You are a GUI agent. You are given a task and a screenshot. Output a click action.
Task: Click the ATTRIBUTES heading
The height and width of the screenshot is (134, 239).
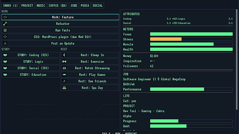pyautogui.click(x=132, y=14)
